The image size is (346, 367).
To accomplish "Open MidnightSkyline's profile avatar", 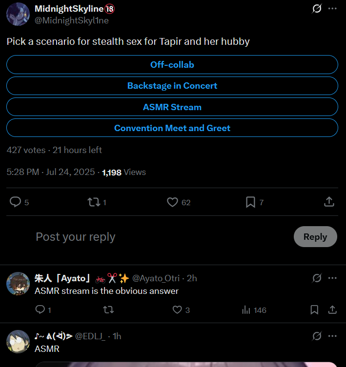I will pos(18,14).
